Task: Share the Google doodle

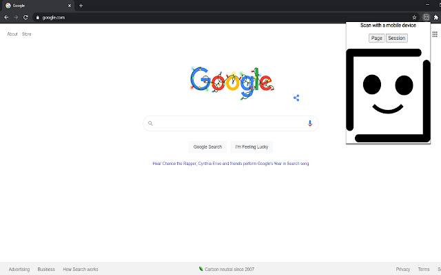Action: point(296,98)
